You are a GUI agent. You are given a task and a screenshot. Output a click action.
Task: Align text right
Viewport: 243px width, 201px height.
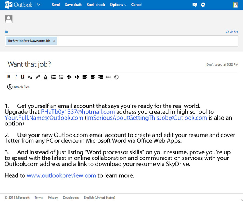(101, 77)
